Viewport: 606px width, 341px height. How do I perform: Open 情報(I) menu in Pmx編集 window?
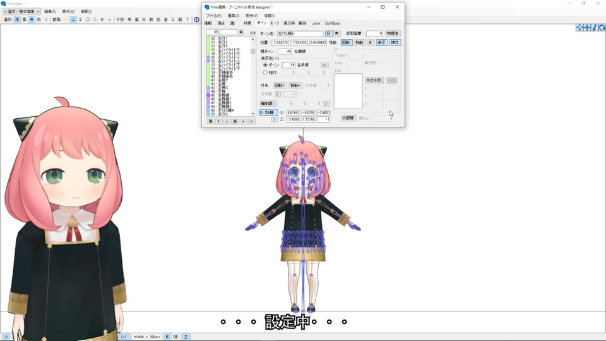270,16
